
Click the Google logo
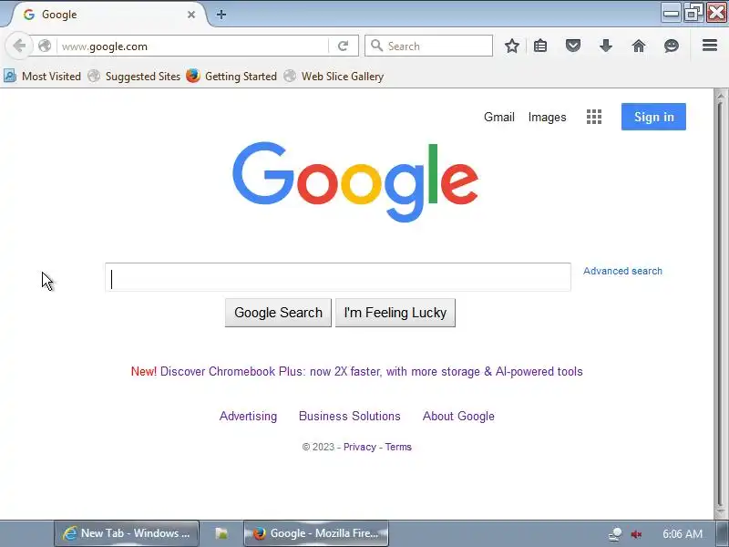(x=355, y=181)
